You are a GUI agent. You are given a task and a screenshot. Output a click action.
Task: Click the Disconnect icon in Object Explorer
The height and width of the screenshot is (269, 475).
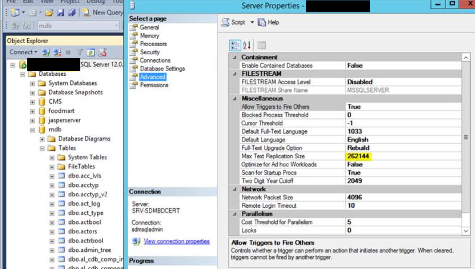[x=57, y=52]
